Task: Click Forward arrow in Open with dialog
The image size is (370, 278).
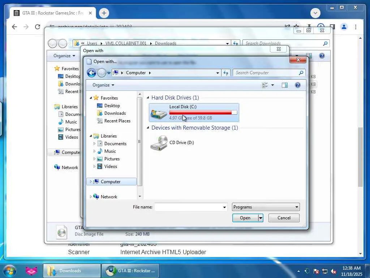Action: 102,73
